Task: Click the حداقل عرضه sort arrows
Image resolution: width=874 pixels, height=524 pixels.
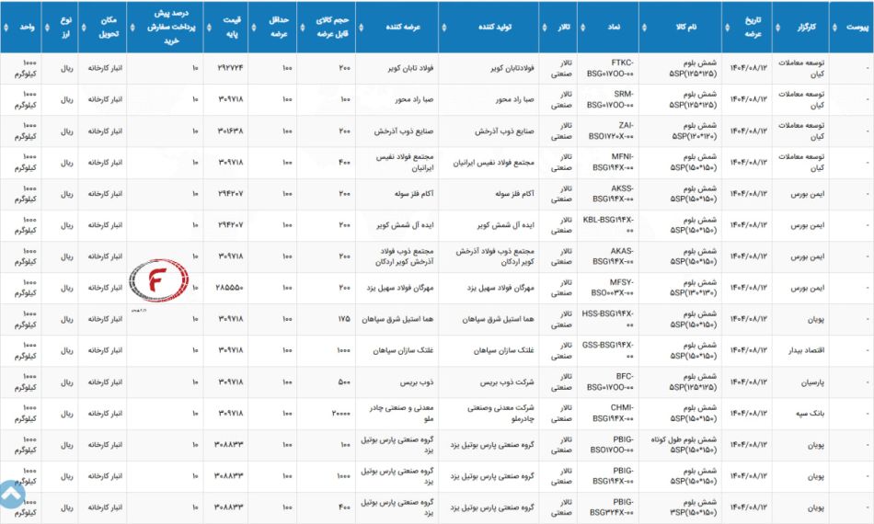Action: [x=254, y=28]
